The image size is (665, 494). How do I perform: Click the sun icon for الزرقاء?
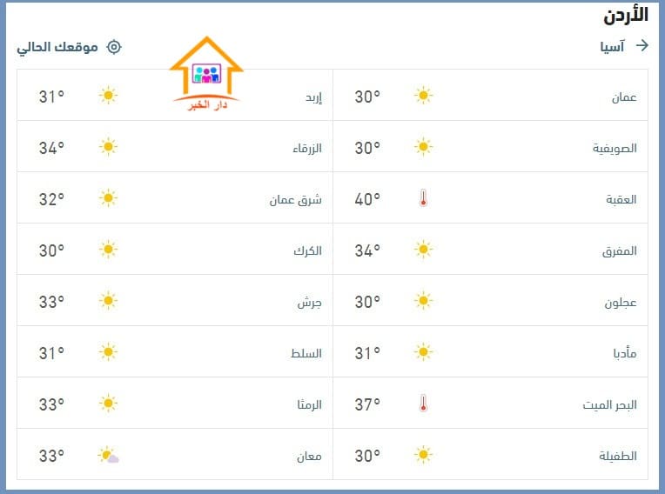(108, 147)
